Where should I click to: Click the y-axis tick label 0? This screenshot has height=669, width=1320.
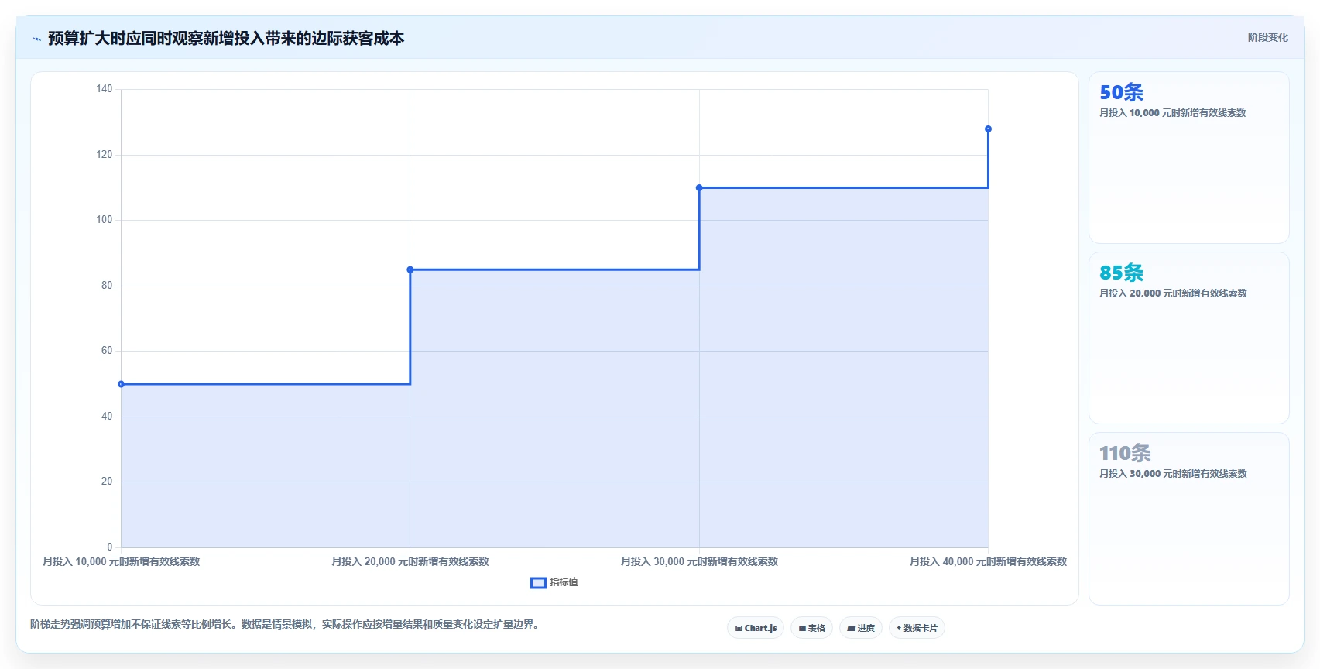(x=110, y=547)
